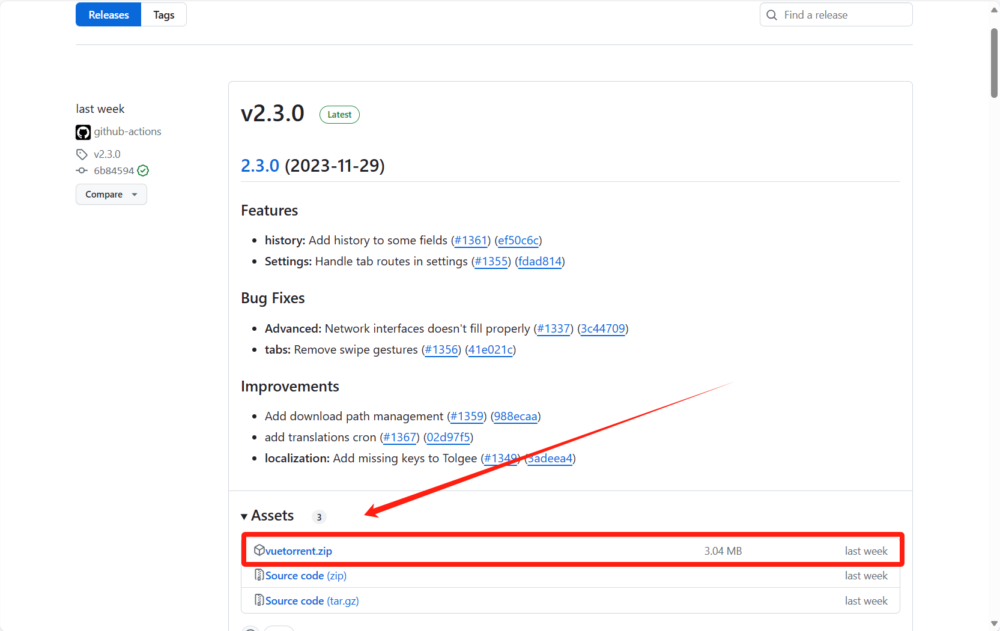Click the page vertical scrollbar thumb
1000x631 pixels.
point(994,63)
